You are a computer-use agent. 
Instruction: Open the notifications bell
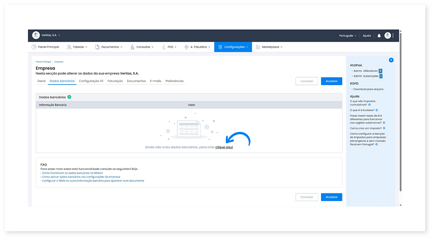(379, 36)
